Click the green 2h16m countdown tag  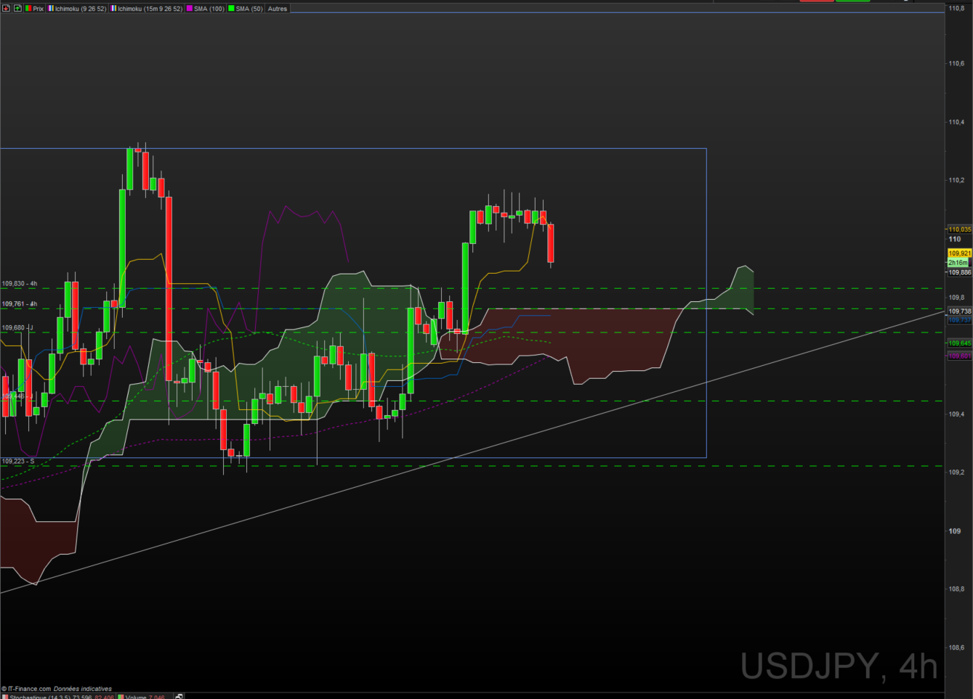tap(958, 263)
